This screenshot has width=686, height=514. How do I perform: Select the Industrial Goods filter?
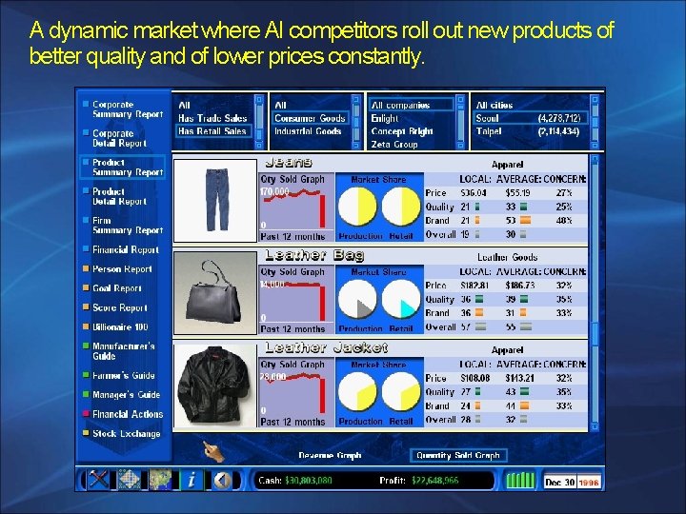[x=308, y=130]
